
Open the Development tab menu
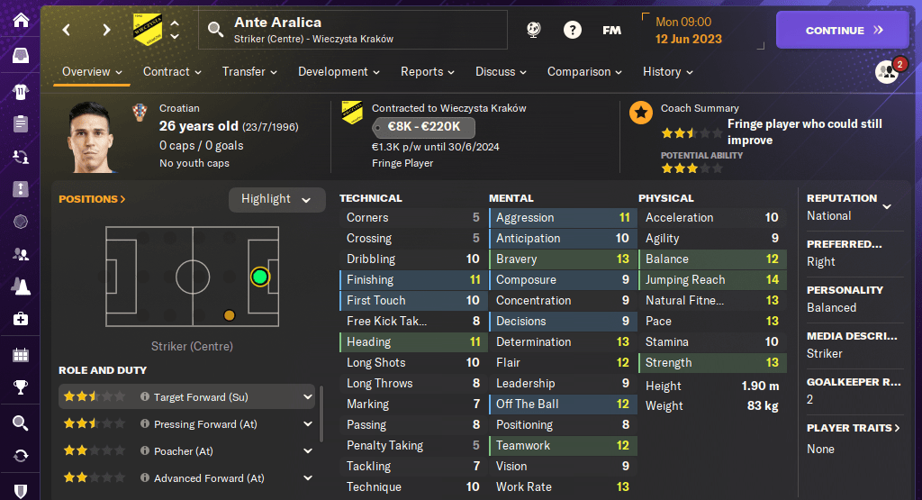pos(339,72)
